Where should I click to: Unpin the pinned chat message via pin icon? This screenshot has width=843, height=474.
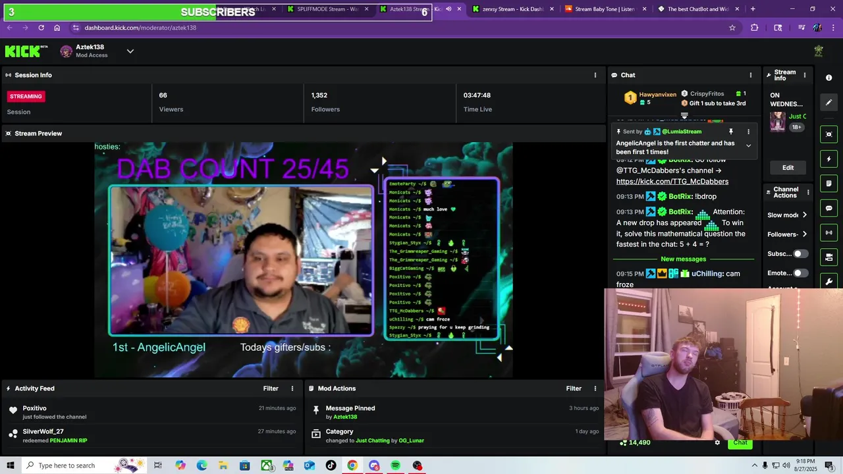click(731, 132)
